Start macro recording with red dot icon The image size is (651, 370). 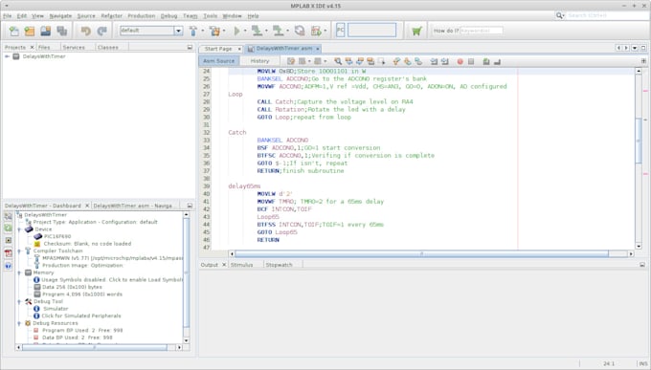pos(460,61)
